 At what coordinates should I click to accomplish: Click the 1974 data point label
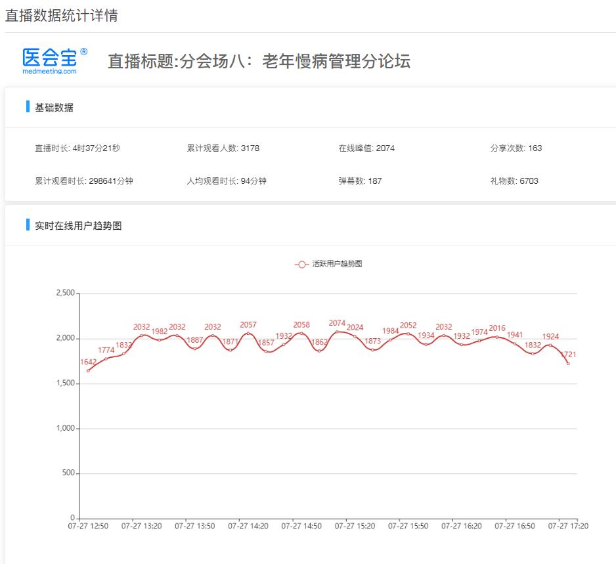(x=479, y=332)
